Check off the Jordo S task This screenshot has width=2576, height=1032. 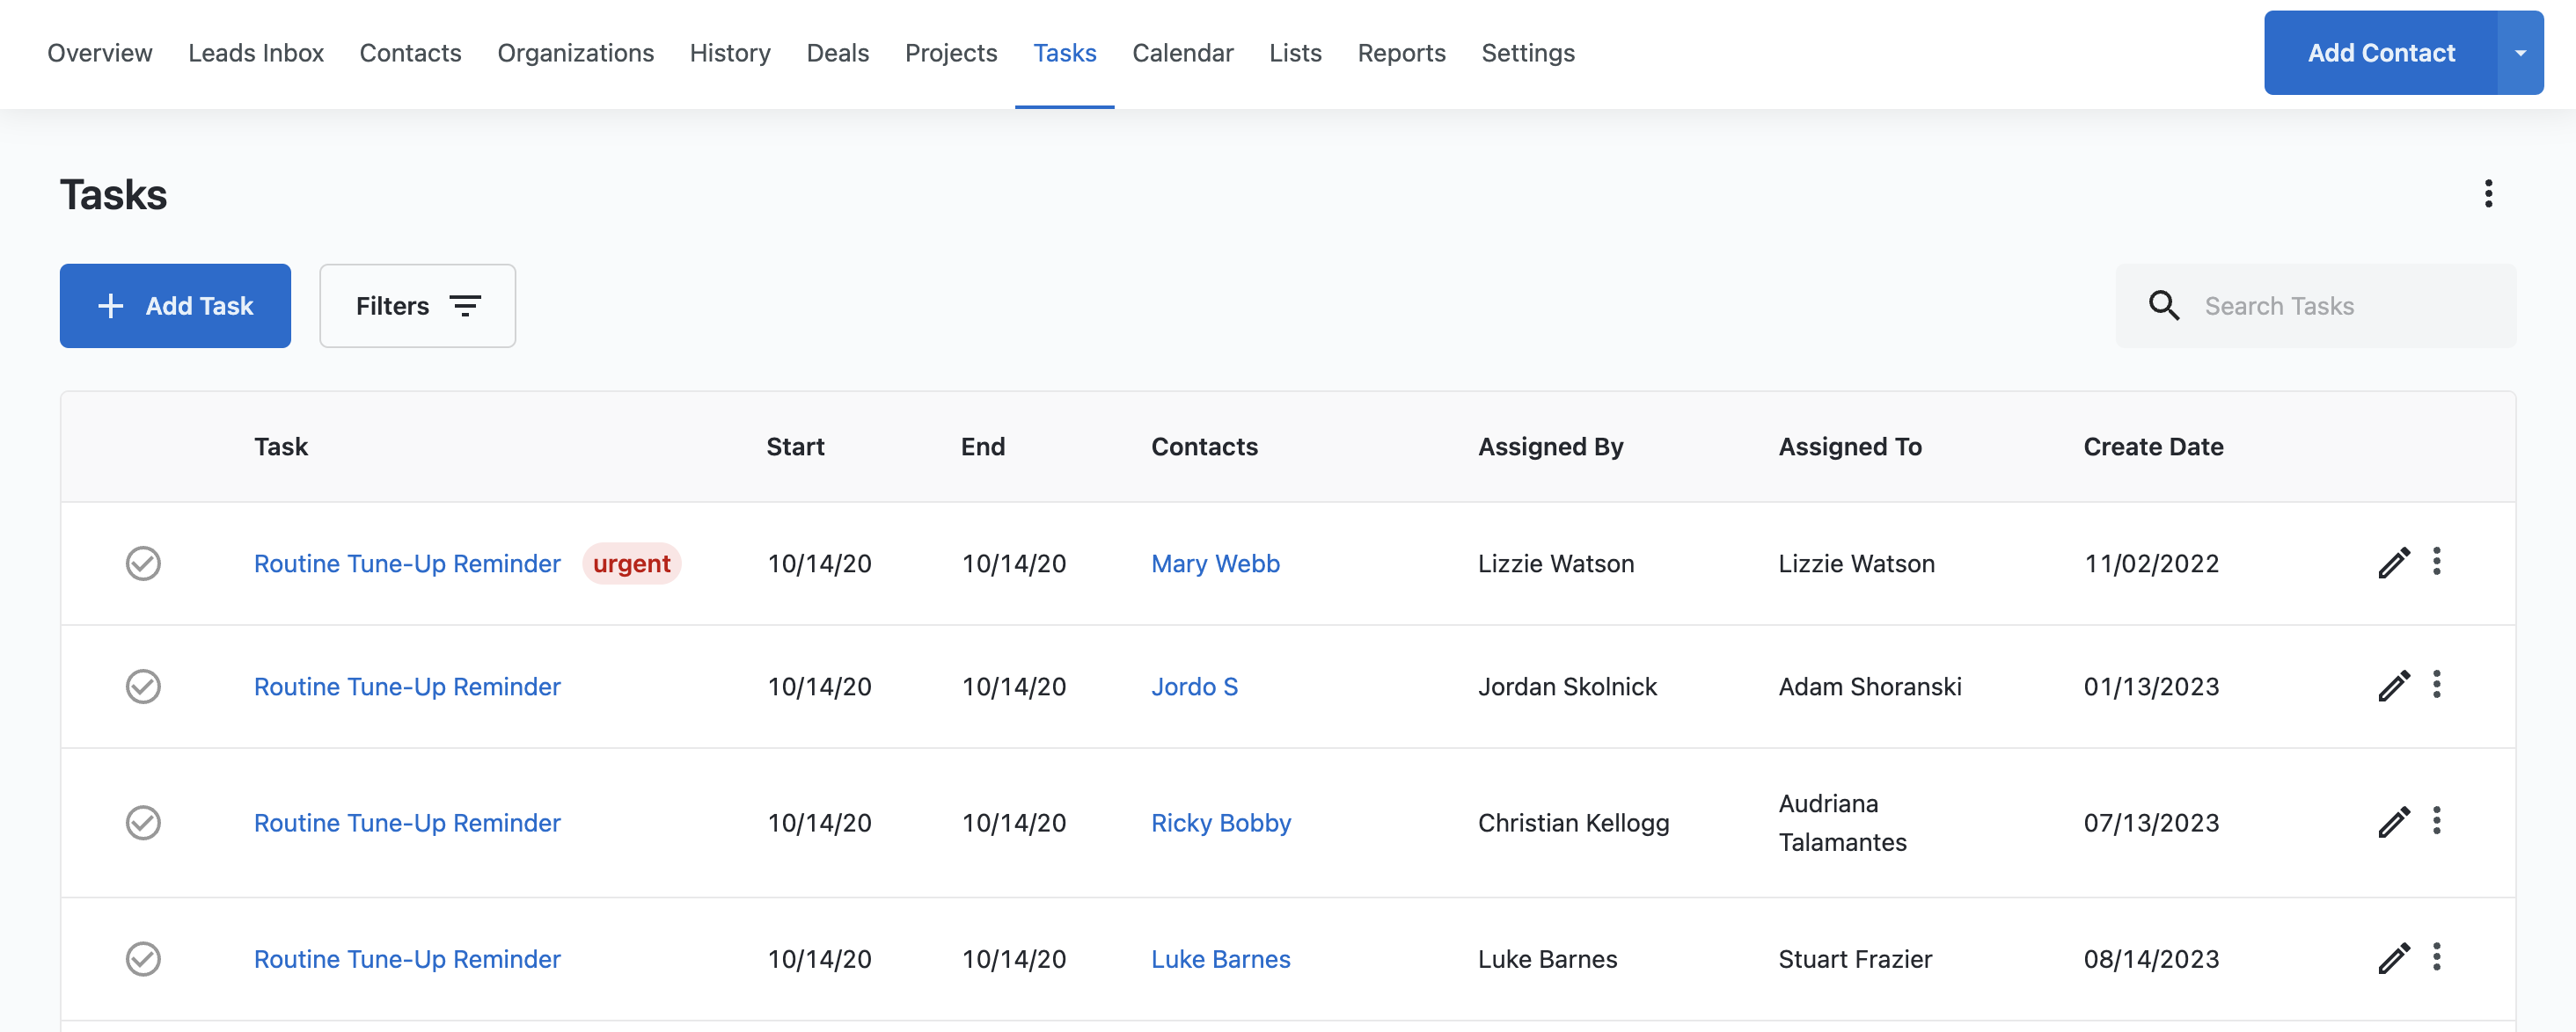click(x=143, y=687)
